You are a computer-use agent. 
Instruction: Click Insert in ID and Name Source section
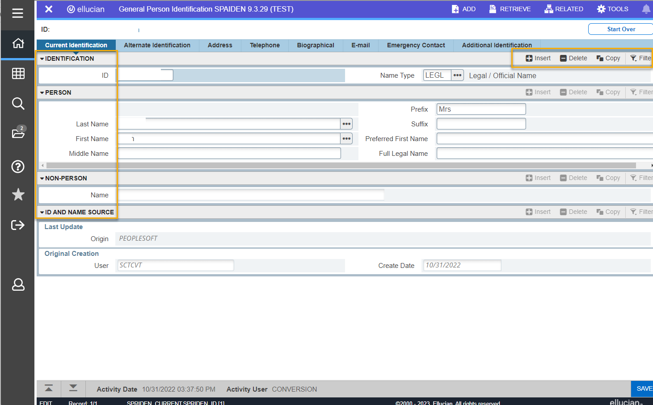538,212
